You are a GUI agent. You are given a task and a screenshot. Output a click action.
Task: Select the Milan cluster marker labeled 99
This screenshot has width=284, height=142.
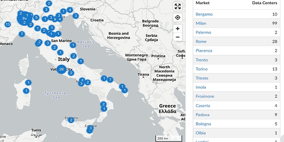coord(24,18)
